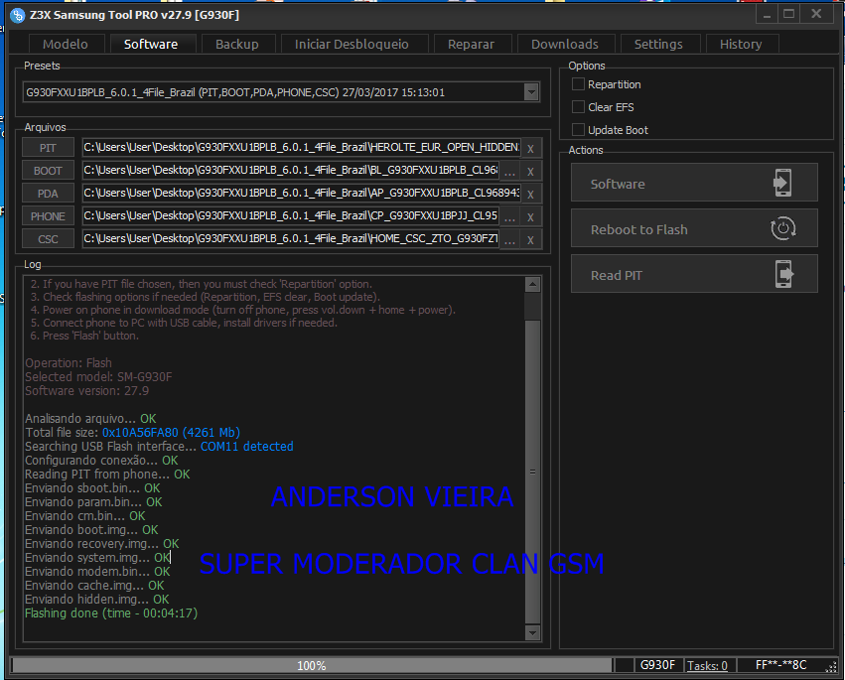
Task: Open the Modelo tab
Action: tap(66, 45)
